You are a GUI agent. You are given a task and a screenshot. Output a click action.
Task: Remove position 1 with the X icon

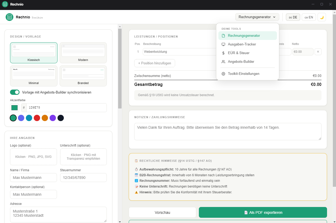coord(318,52)
